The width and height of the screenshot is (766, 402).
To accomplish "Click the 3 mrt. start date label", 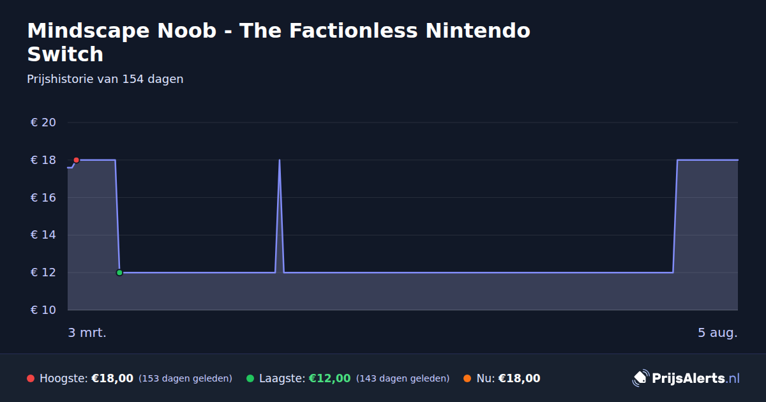I will coord(87,332).
